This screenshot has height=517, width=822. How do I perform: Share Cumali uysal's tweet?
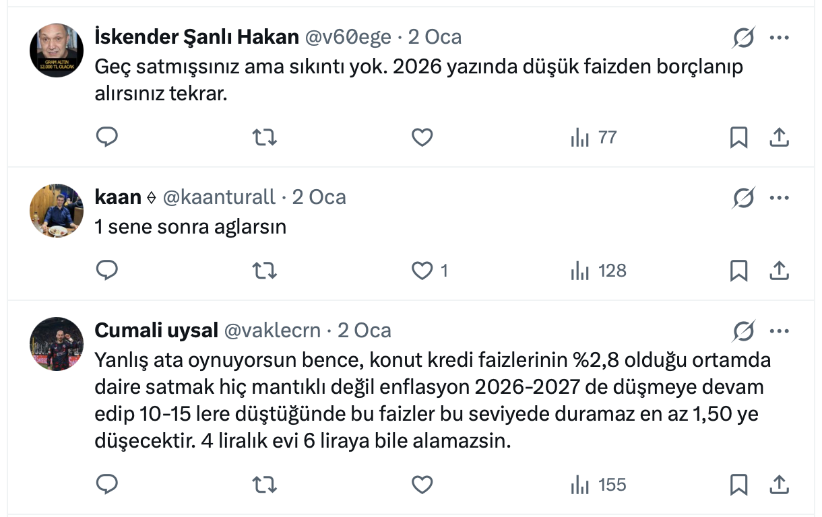click(779, 485)
